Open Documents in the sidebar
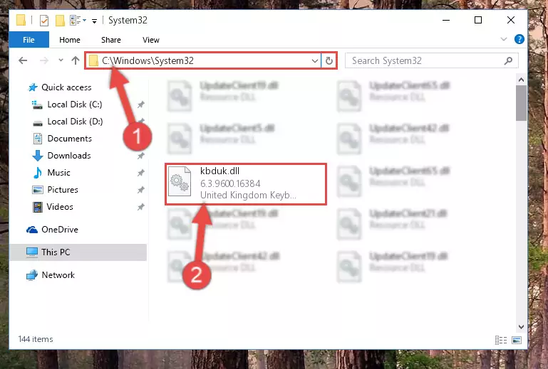 click(70, 139)
